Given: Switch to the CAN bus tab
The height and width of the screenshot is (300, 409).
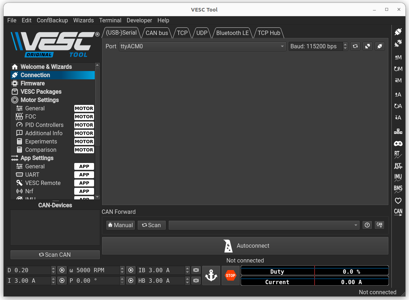Looking at the screenshot, I should (x=157, y=32).
